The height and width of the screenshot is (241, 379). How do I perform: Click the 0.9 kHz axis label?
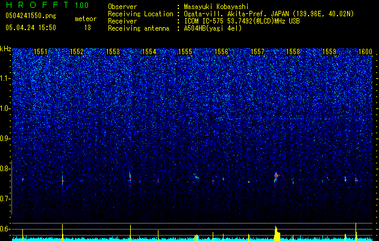(x=5, y=139)
